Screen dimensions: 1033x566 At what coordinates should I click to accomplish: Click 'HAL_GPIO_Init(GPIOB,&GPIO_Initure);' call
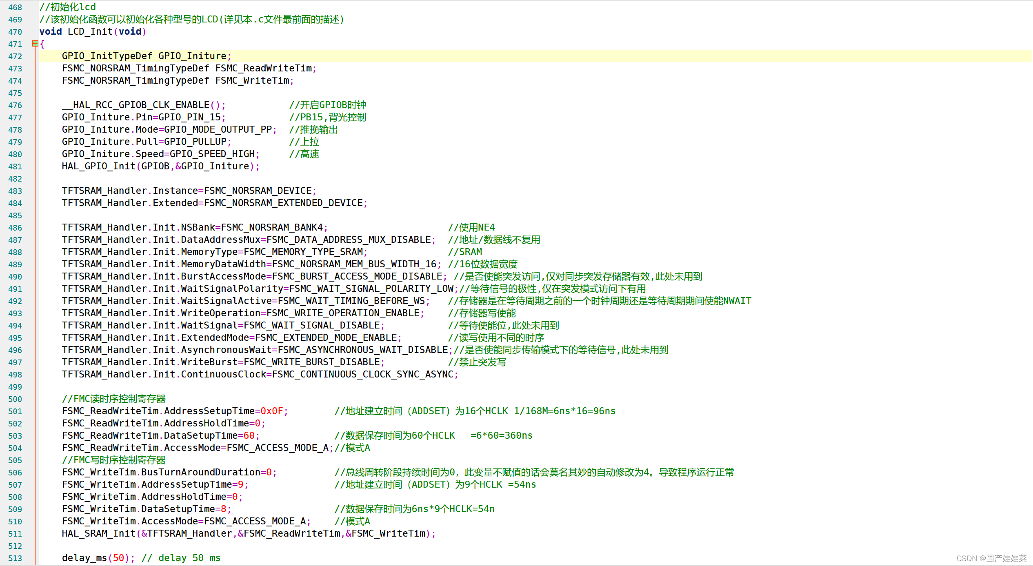[161, 166]
